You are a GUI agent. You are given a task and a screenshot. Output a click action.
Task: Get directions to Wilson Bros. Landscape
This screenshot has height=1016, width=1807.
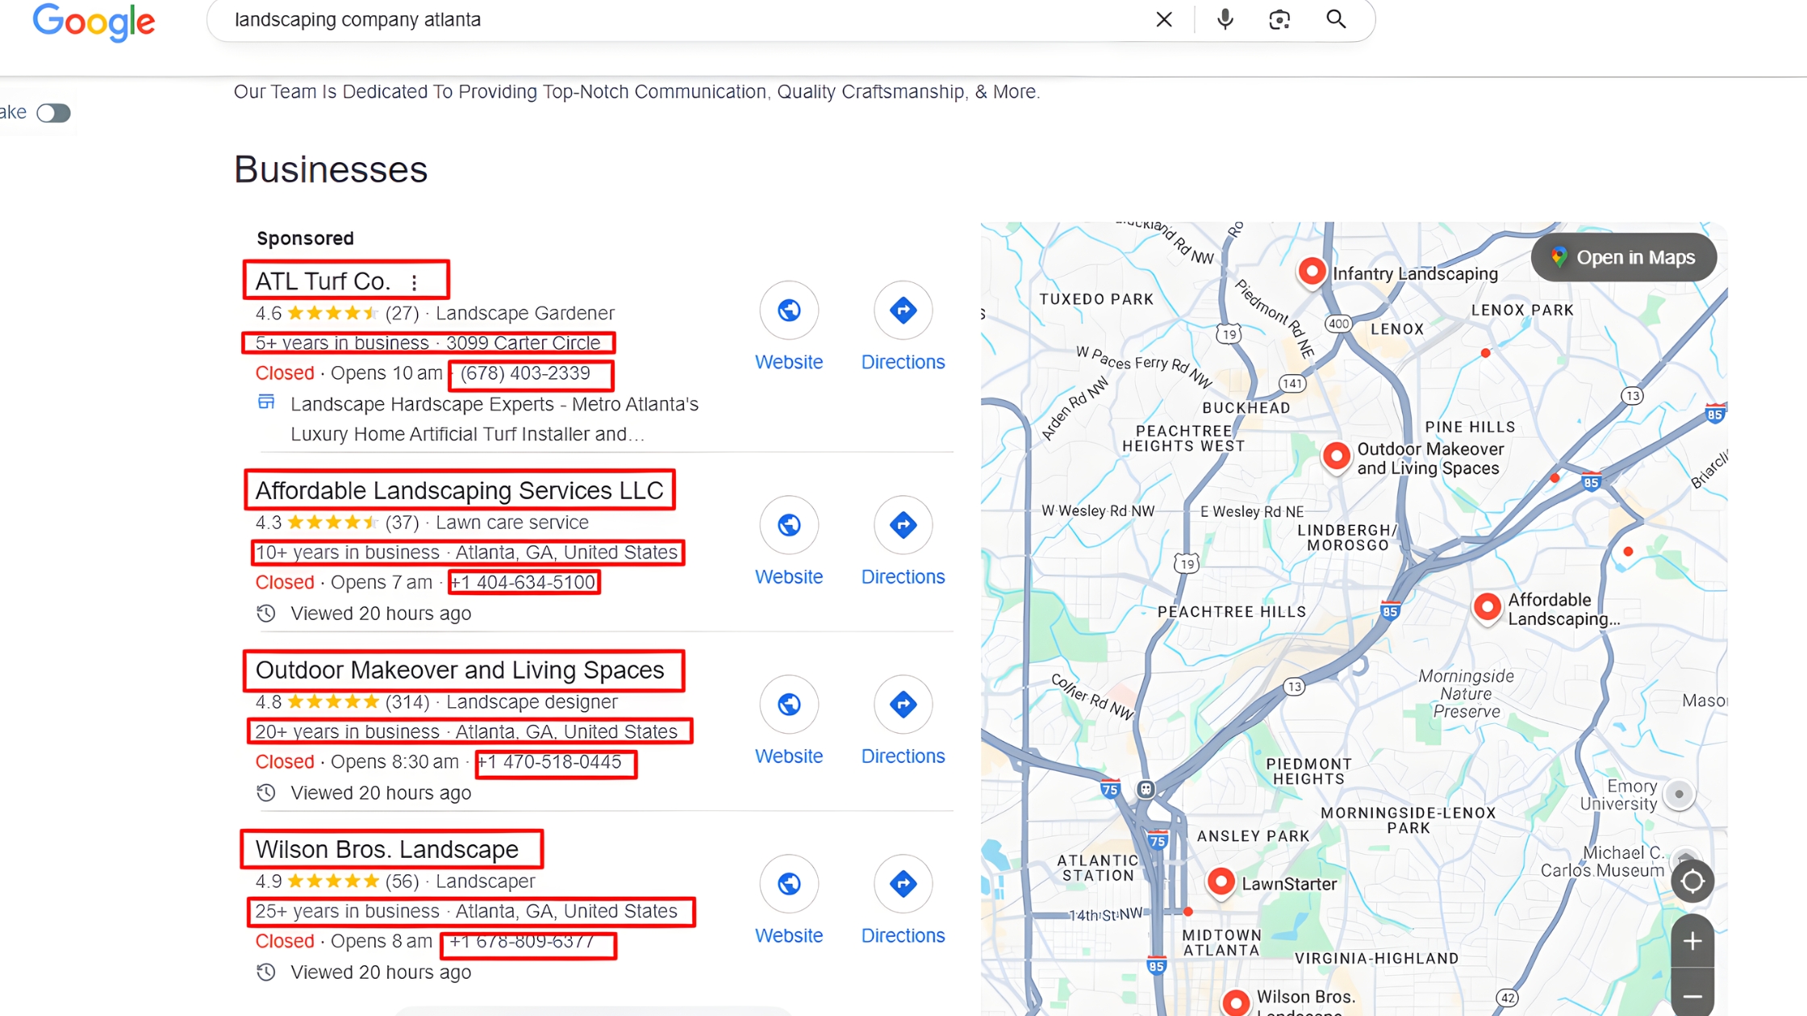(x=903, y=884)
